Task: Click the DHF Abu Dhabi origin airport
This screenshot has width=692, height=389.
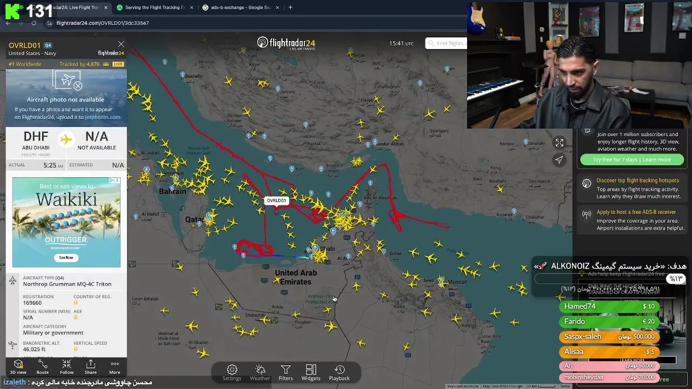Action: [x=36, y=140]
